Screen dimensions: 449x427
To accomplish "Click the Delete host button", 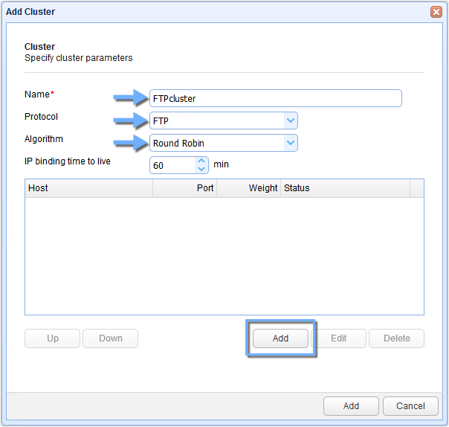I will click(x=396, y=338).
